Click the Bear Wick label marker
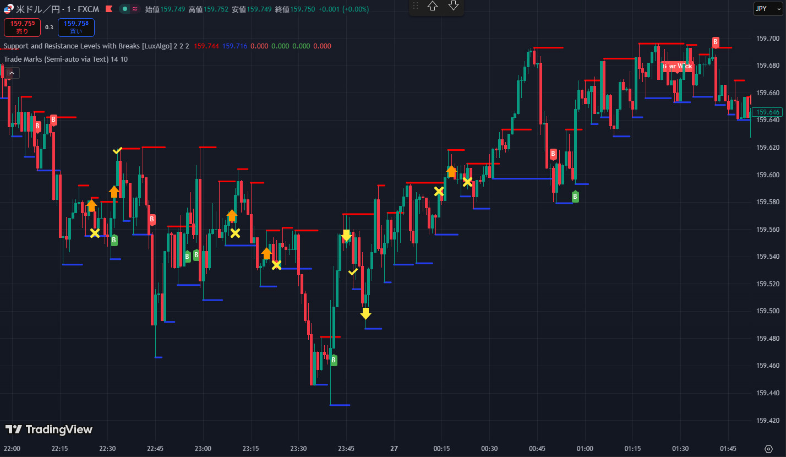 (x=677, y=67)
